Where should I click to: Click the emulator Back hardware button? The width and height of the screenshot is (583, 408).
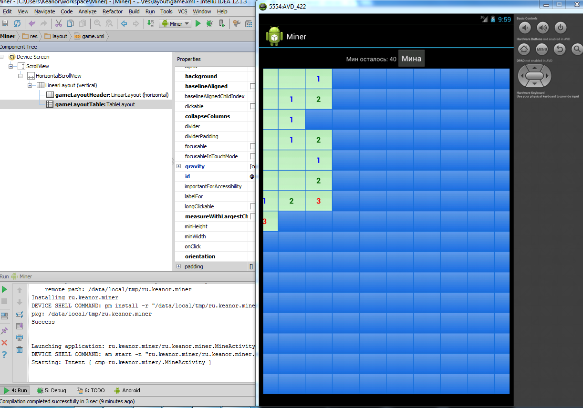click(x=560, y=49)
